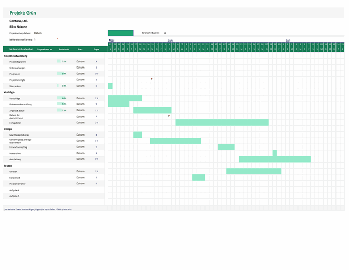Select the Tage column header
The image size is (350, 270).
pyautogui.click(x=96, y=49)
